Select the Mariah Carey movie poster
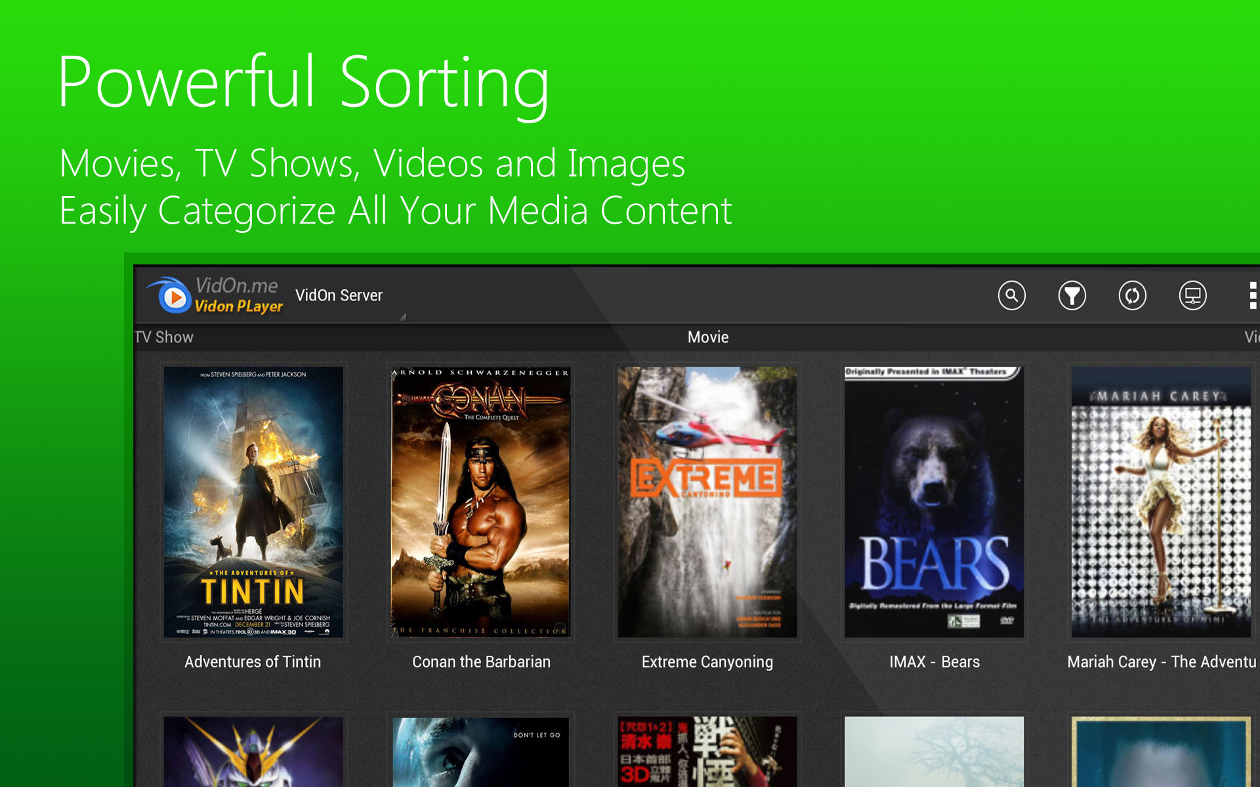 pyautogui.click(x=1160, y=502)
